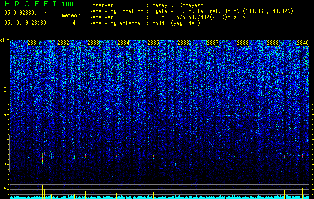Click the tall yellow spike just before 2340
The image size is (314, 199).
click(302, 190)
